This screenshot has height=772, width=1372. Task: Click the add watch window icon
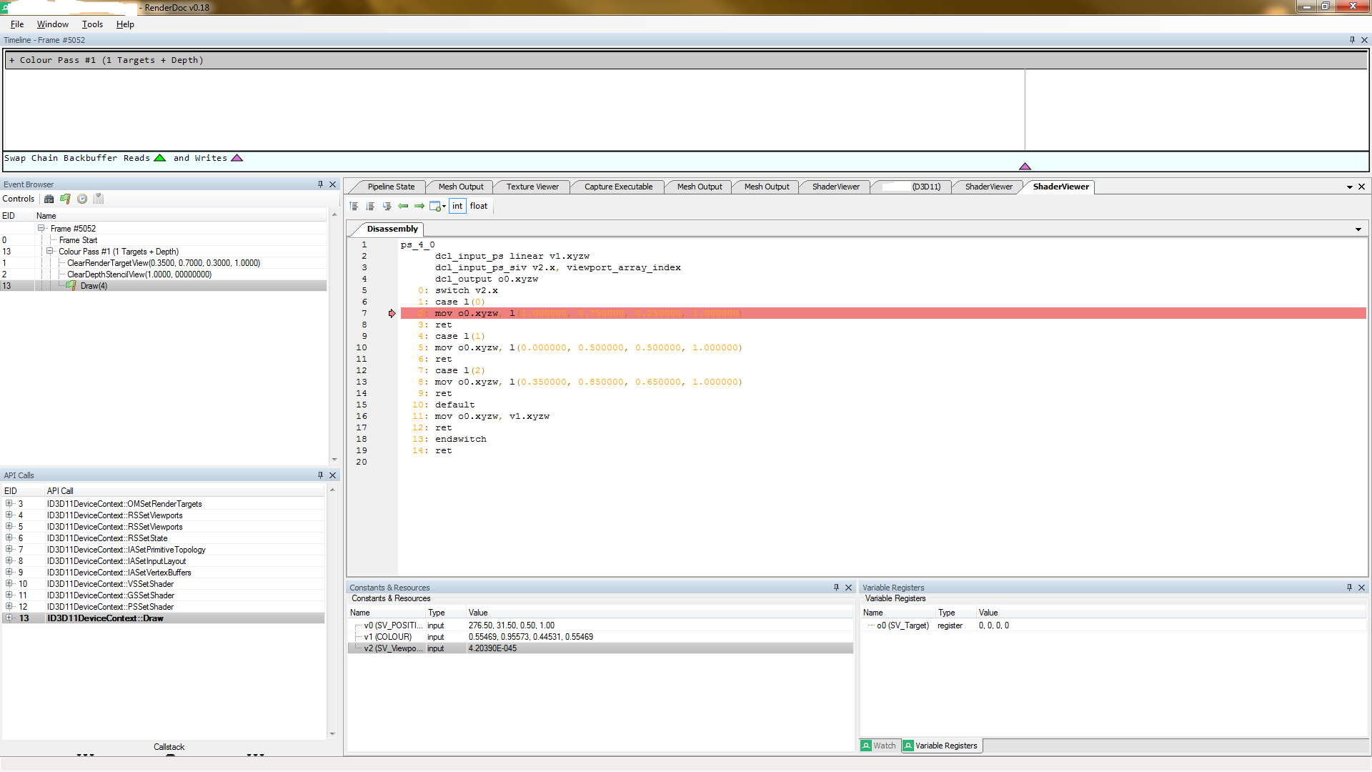[x=434, y=206]
